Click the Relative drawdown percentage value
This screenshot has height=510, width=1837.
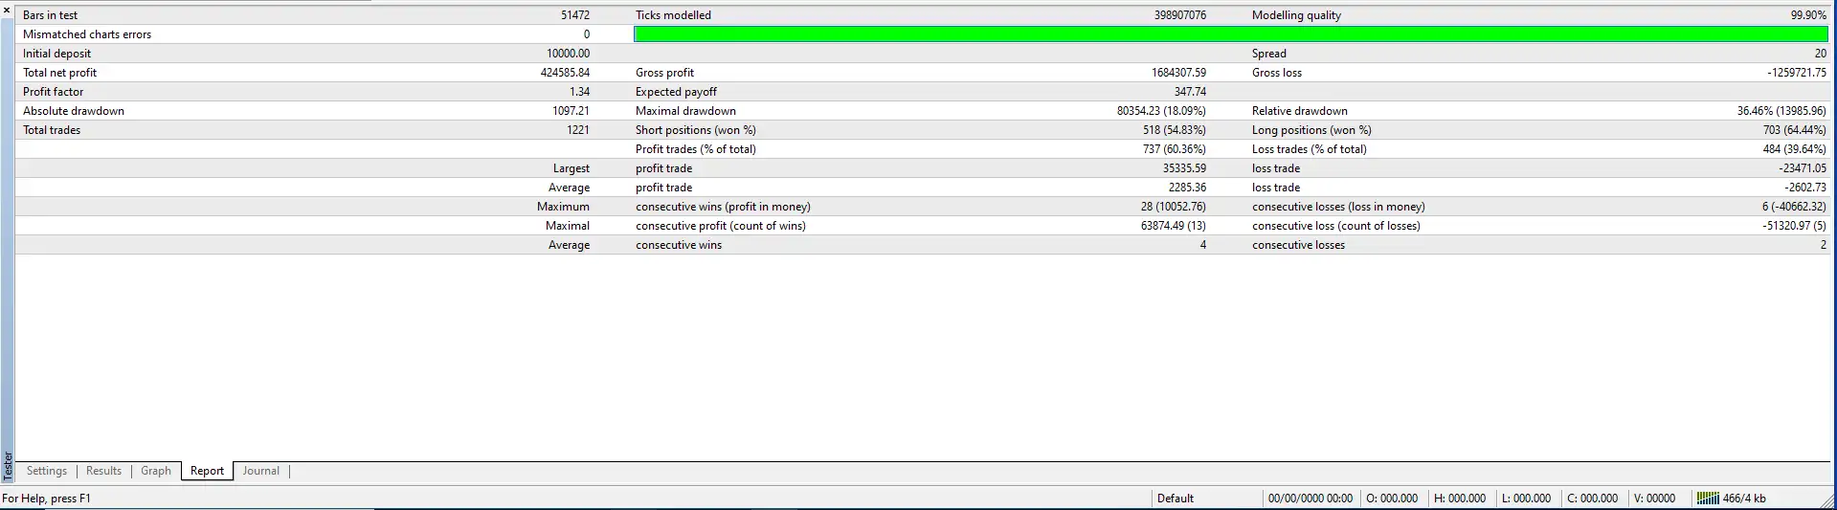point(1781,111)
